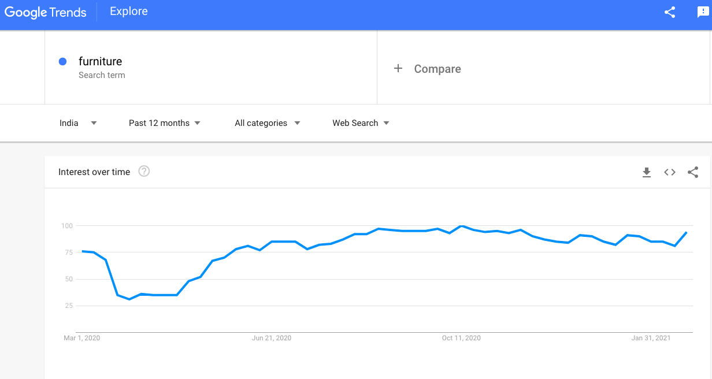Click the Interest over time heading
The image size is (712, 379).
pyautogui.click(x=94, y=172)
